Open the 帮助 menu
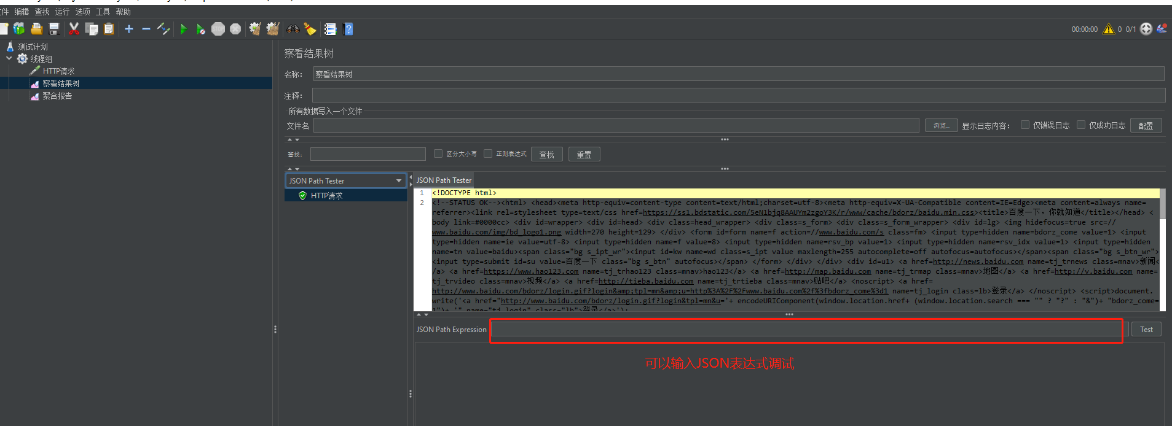Viewport: 1172px width, 426px height. coord(123,12)
